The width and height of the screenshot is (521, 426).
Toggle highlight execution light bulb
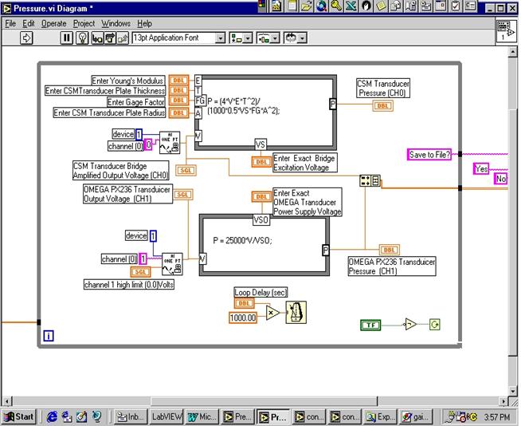81,37
